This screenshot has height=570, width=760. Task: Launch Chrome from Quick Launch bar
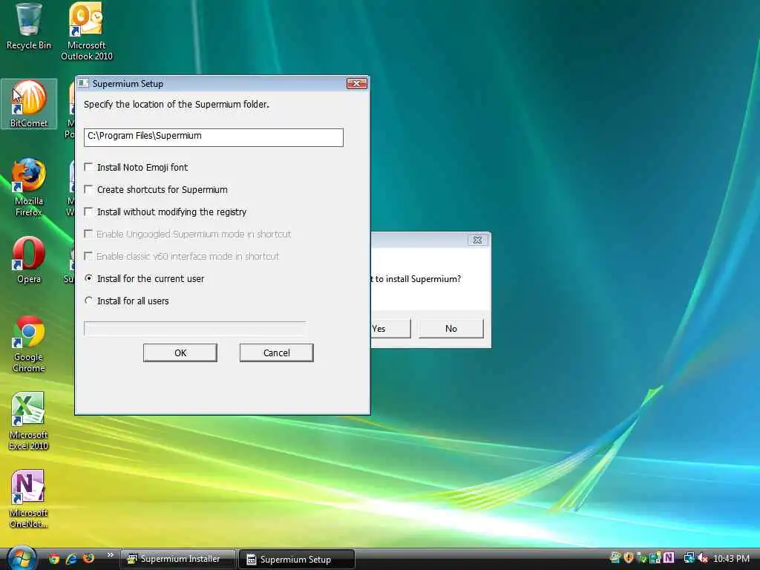(x=53, y=559)
